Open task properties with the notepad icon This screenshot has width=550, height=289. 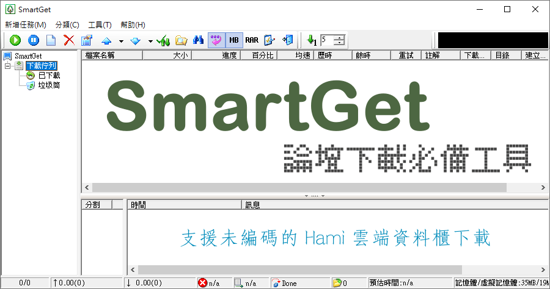(87, 40)
